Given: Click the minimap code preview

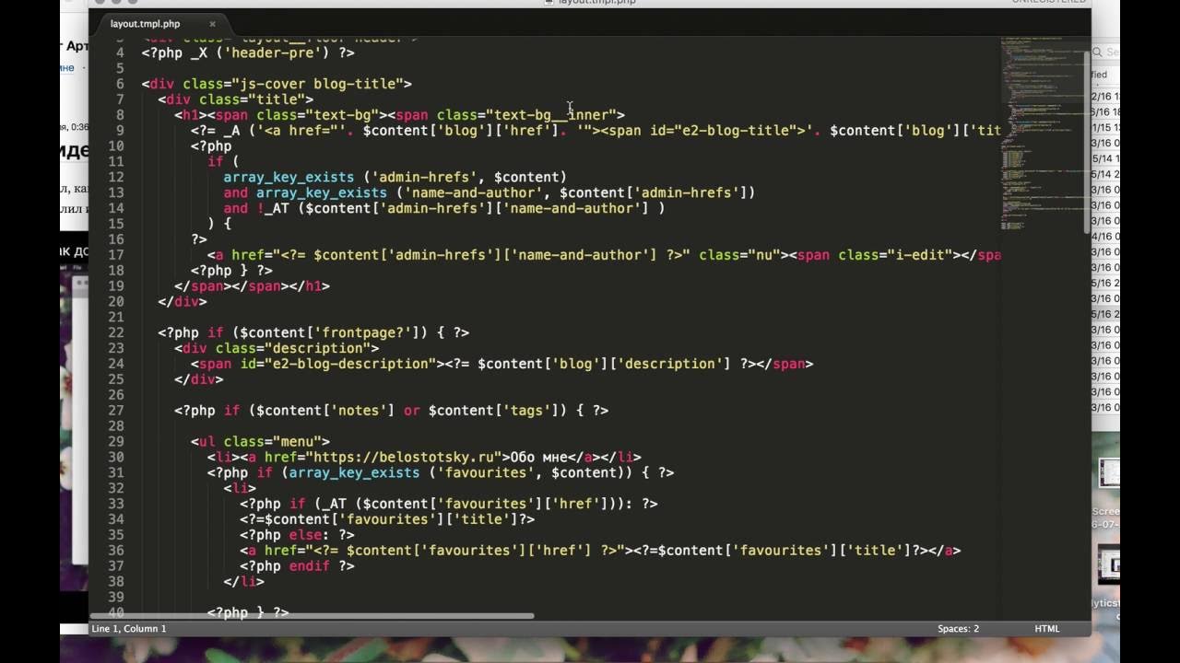Looking at the screenshot, I should click(x=1042, y=134).
